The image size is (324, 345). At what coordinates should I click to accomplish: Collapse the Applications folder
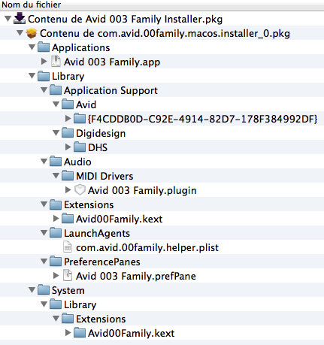pos(32,47)
